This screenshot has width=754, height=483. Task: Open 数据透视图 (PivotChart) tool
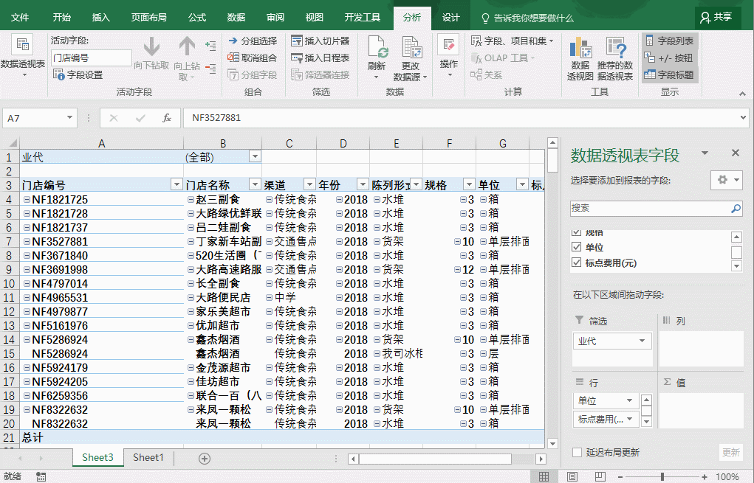pos(580,49)
